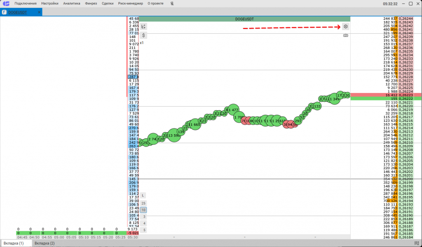Image resolution: width=422 pixels, height=247 pixels.
Task: Toggle the L button on chart
Action: click(x=143, y=195)
